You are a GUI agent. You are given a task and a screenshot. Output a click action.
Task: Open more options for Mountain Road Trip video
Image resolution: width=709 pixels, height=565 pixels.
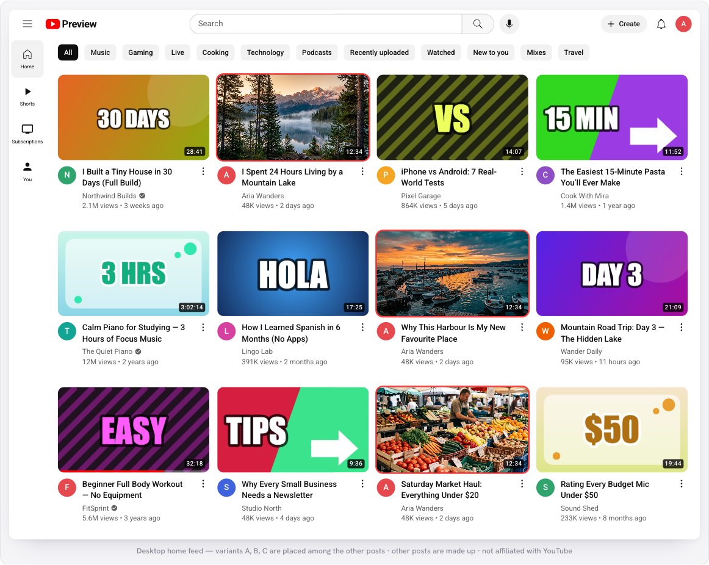[x=682, y=327]
